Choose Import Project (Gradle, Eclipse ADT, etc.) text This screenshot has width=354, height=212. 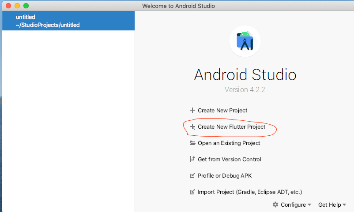pyautogui.click(x=249, y=192)
